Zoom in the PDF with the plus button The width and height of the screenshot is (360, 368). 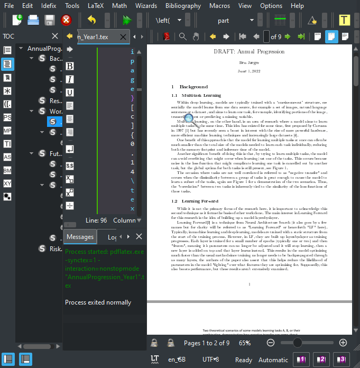click(343, 343)
